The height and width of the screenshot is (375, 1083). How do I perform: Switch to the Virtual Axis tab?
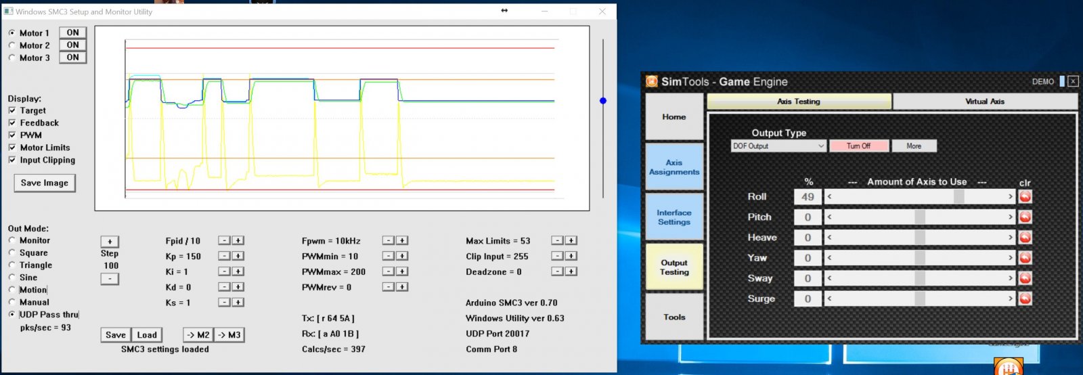[x=985, y=102]
